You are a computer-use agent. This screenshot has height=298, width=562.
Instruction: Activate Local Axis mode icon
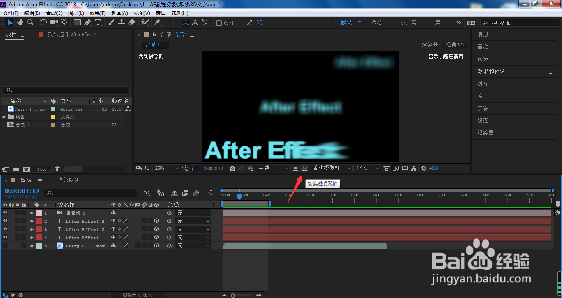(x=186, y=23)
